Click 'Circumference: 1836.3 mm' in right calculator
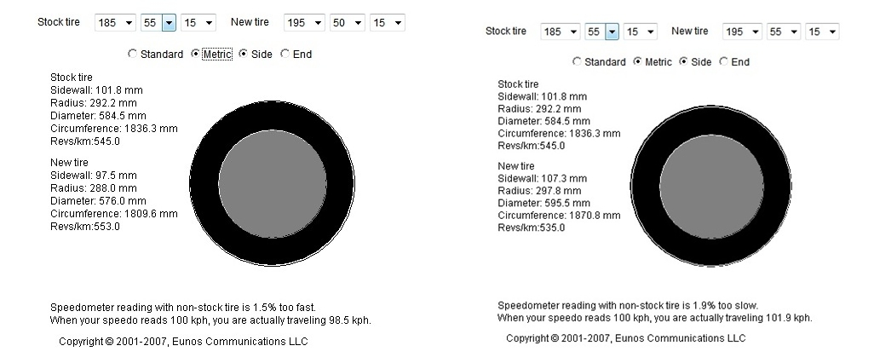This screenshot has width=874, height=363. 559,133
